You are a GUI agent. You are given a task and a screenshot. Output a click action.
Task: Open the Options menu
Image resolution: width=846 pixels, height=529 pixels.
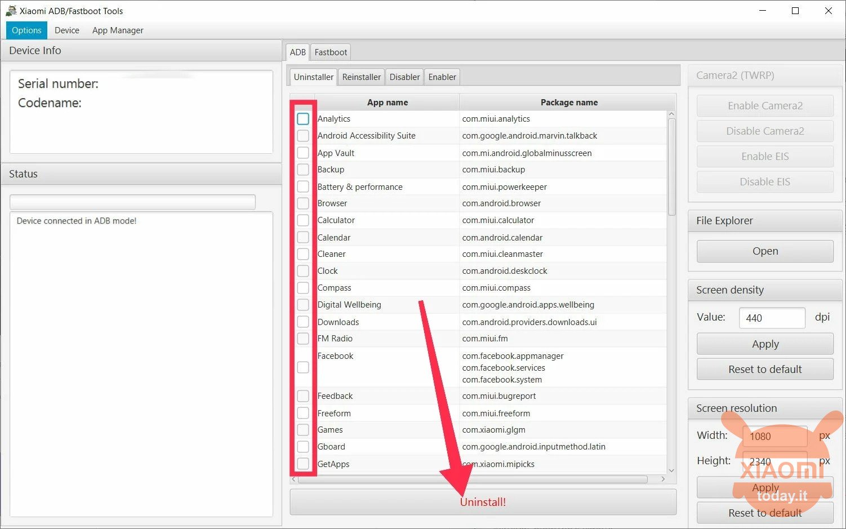pyautogui.click(x=26, y=30)
